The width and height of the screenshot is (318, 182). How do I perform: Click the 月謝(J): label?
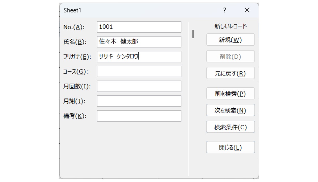tap(74, 101)
